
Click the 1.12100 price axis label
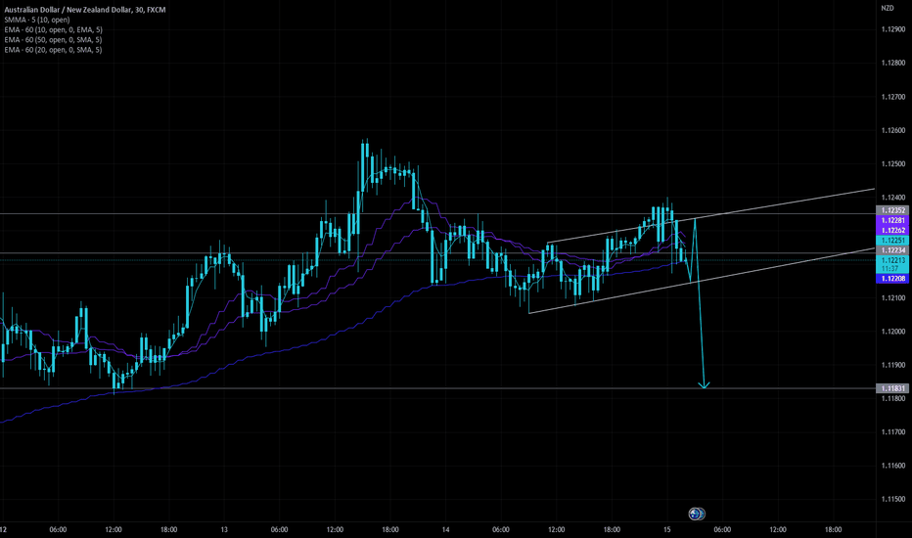pyautogui.click(x=893, y=297)
